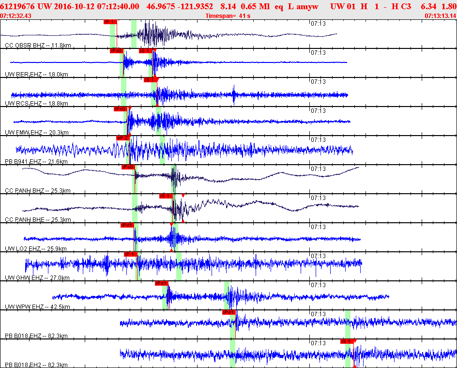
Task: Click station label CC PANH BHZ -- 25.3km
Action: coord(38,191)
